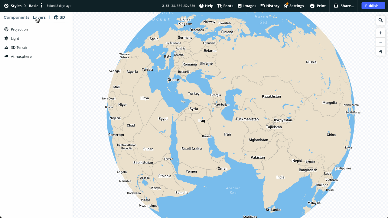The image size is (388, 218).
Task: Click the Saudi Arabia map label
Action: 192,149
